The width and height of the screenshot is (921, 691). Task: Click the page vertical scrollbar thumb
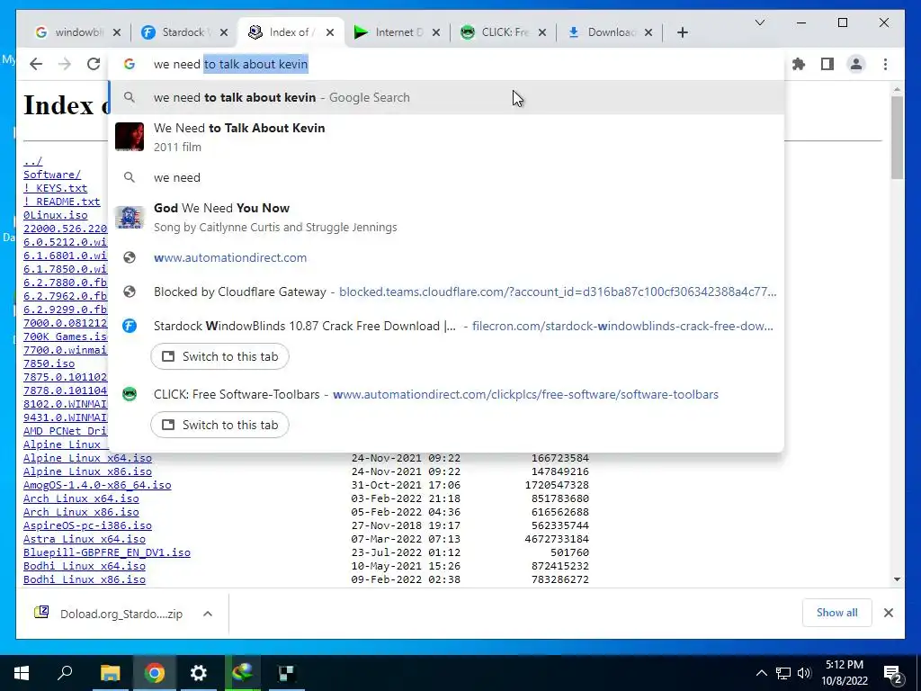pyautogui.click(x=897, y=138)
